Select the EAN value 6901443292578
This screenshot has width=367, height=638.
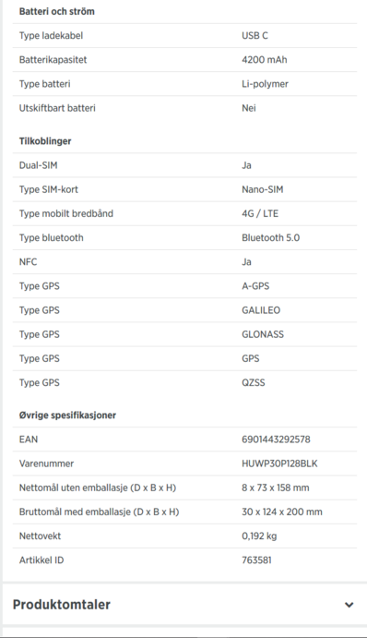coord(276,439)
